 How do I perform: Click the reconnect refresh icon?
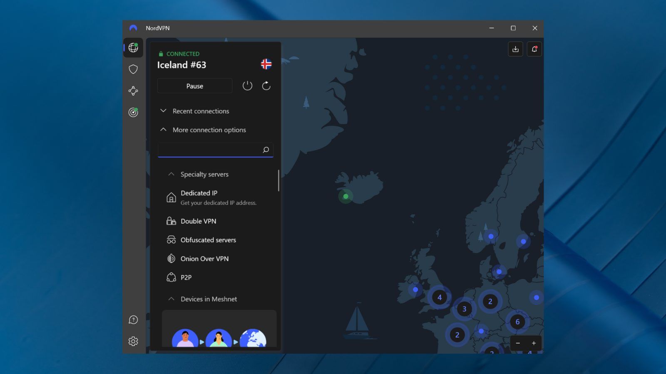tap(266, 86)
